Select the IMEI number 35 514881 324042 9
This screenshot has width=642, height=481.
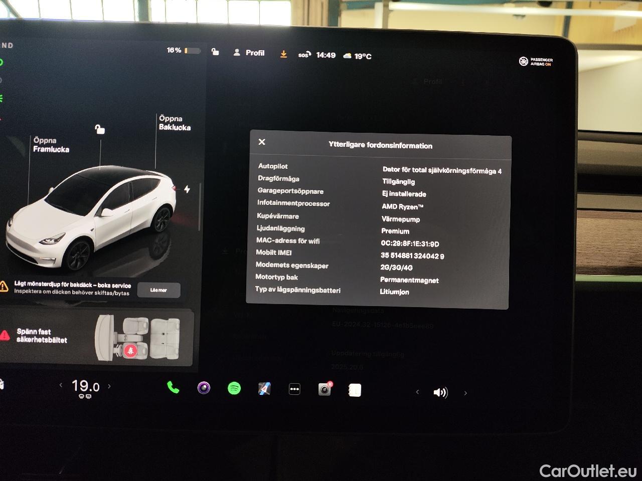[412, 256]
